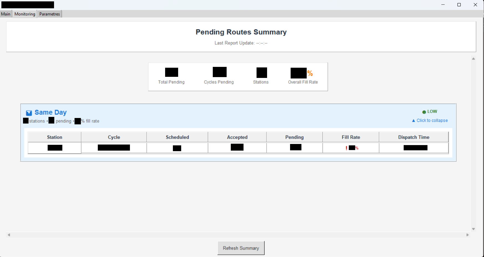Switch to the Main tab
Viewport: 484px width, 257px height.
click(x=6, y=14)
